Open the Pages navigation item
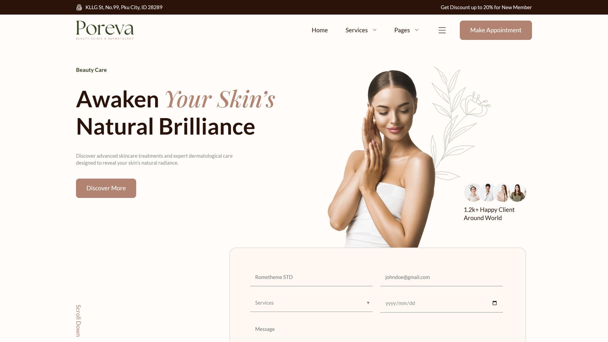Image resolution: width=608 pixels, height=342 pixels. click(402, 30)
